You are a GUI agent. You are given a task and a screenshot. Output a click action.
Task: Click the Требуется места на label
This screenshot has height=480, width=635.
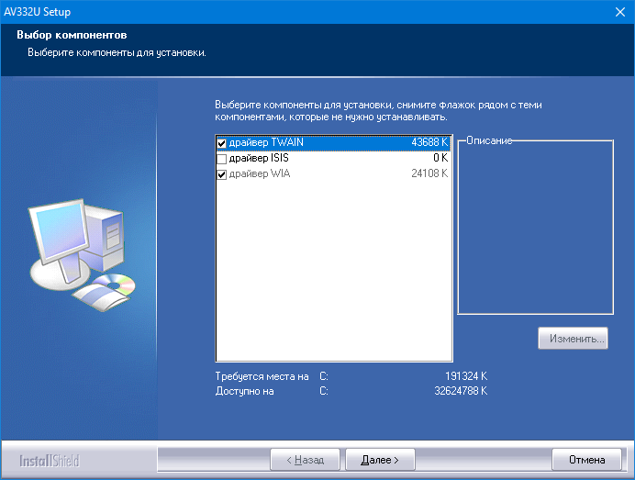[x=262, y=376]
